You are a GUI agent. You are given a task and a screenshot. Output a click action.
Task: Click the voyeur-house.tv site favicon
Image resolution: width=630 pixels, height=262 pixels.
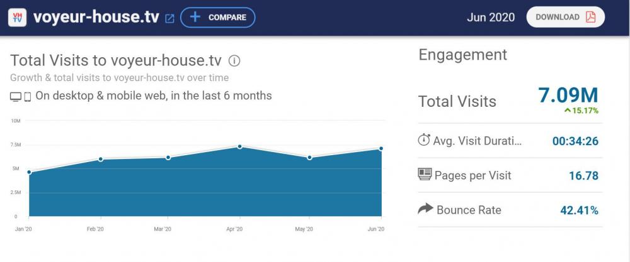[x=17, y=17]
